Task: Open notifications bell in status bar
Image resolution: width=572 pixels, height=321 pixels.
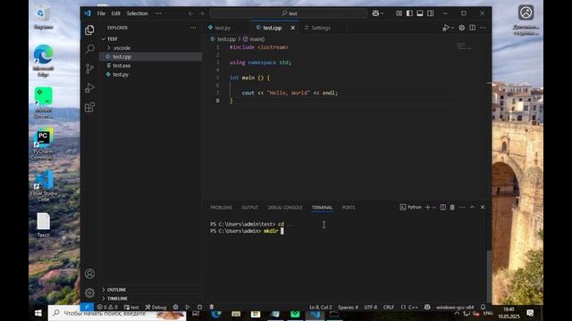Action: point(483,307)
